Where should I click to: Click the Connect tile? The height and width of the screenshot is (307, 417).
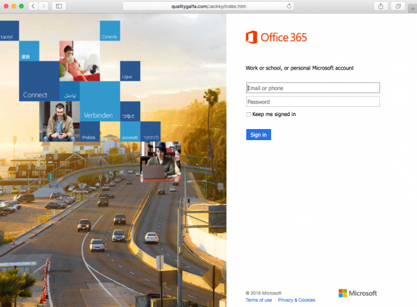click(x=39, y=81)
